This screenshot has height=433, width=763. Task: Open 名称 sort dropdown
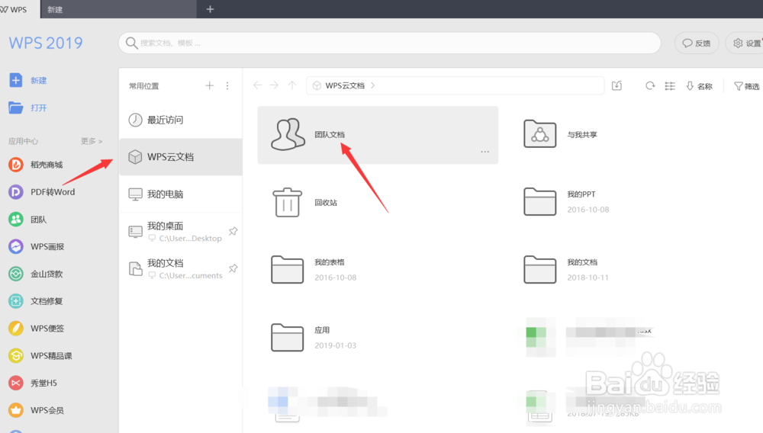pyautogui.click(x=699, y=86)
